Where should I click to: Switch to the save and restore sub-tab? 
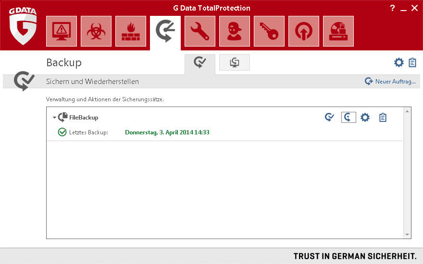click(199, 63)
